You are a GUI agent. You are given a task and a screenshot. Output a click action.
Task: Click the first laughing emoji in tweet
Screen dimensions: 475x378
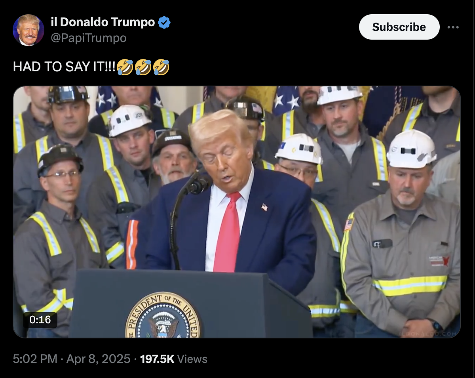click(x=125, y=67)
